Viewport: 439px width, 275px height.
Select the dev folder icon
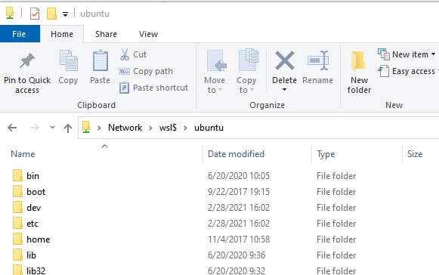pos(17,208)
